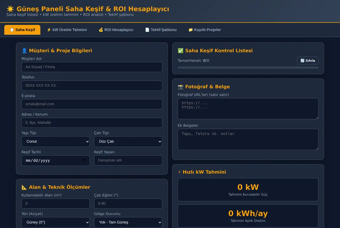Screen dimensions: 340x228
Task: Open the calendar picker icon in Keşif Tarihi
Action: point(83,161)
